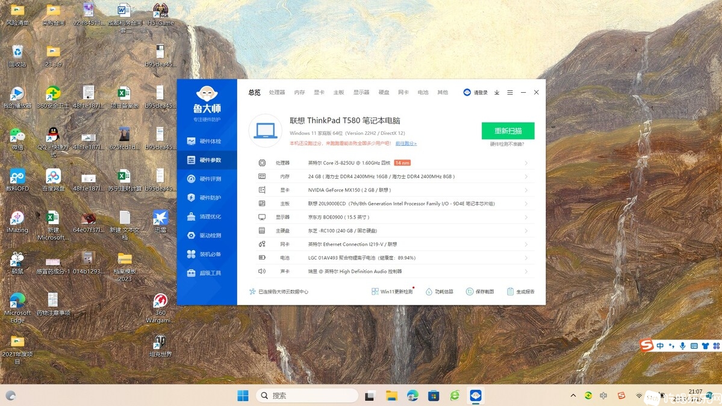This screenshot has width=722, height=406.
Task: Expand the 电池 row chevron
Action: (526, 258)
